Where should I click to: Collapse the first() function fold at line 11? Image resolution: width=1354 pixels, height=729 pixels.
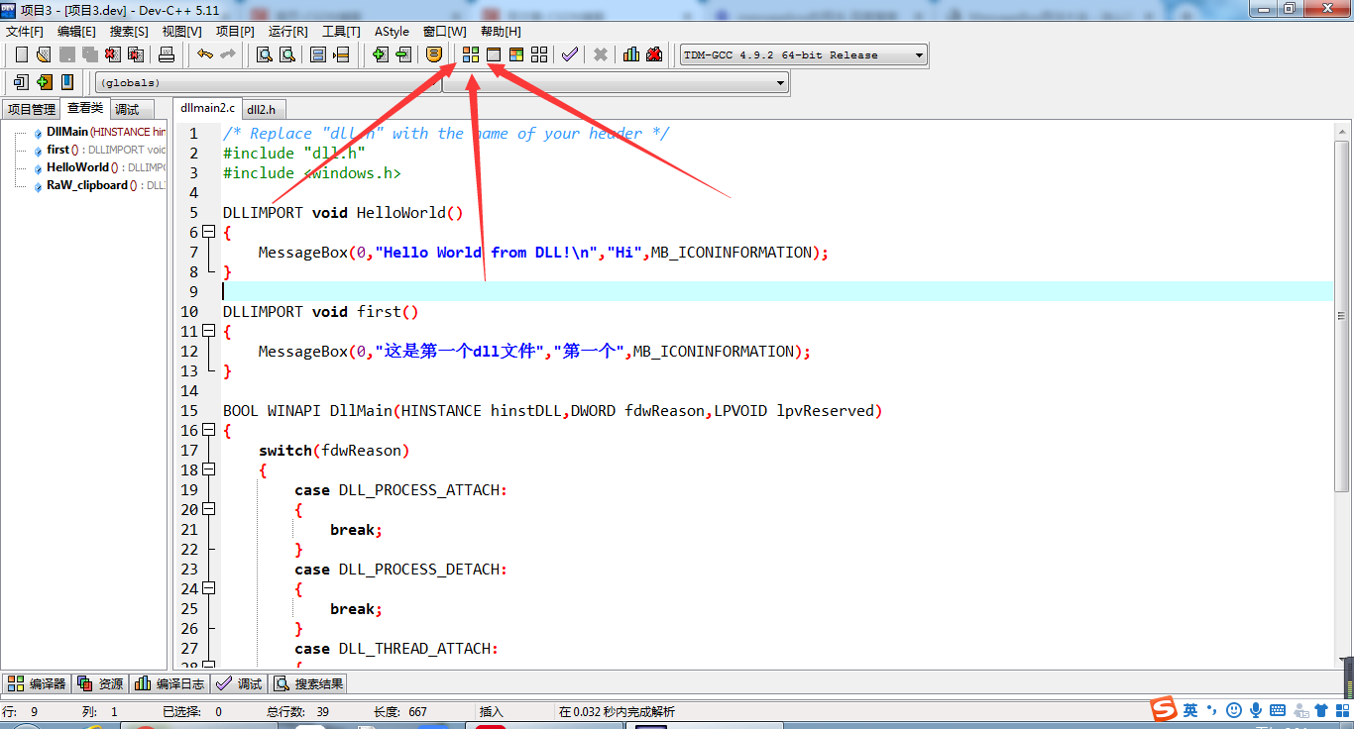tap(208, 331)
